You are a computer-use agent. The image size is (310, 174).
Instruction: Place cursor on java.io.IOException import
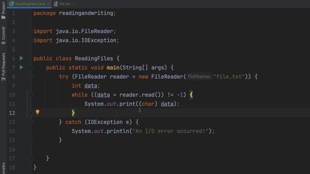point(86,41)
